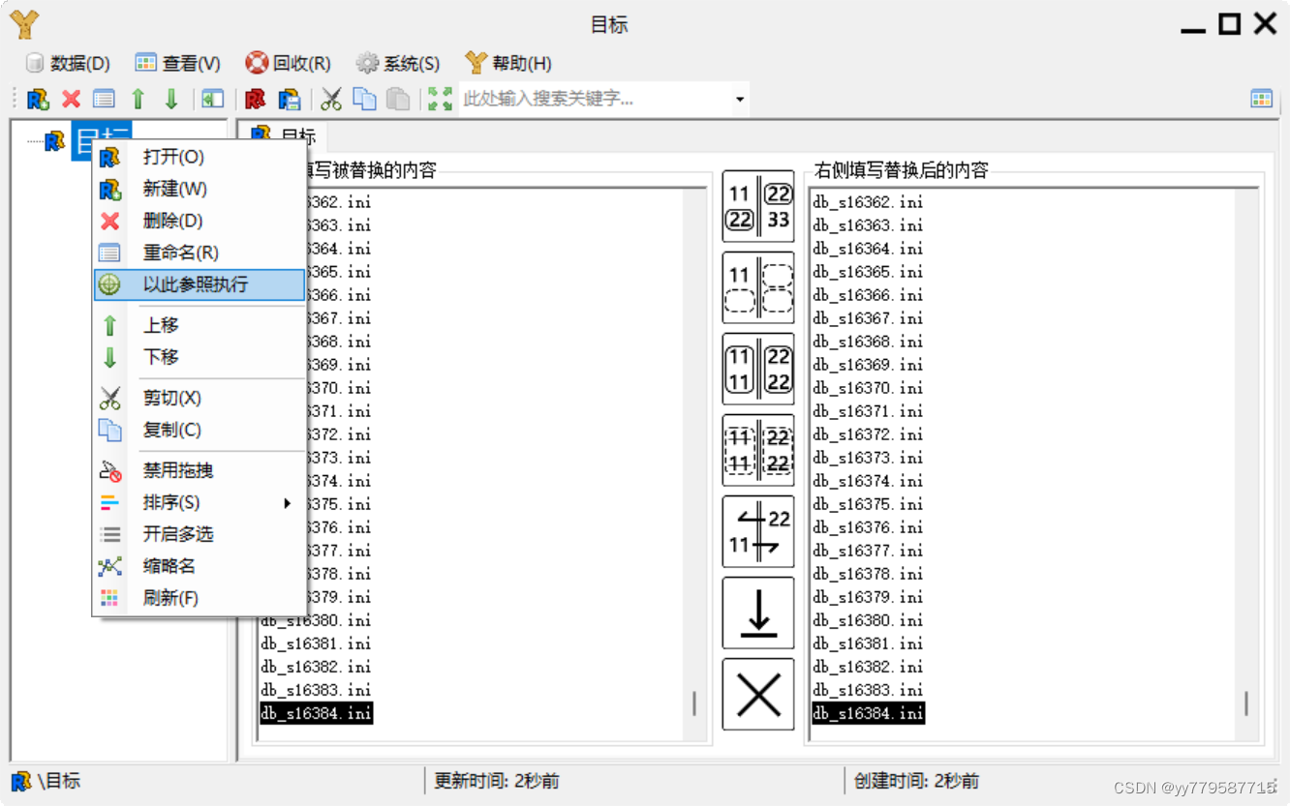The image size is (1290, 806).
Task: Click db_s16362.ini in the right list
Action: 869,202
